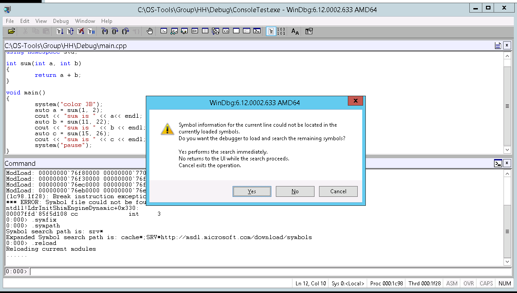Click the Step Over toolbar icon
The image size is (517, 293).
(115, 31)
